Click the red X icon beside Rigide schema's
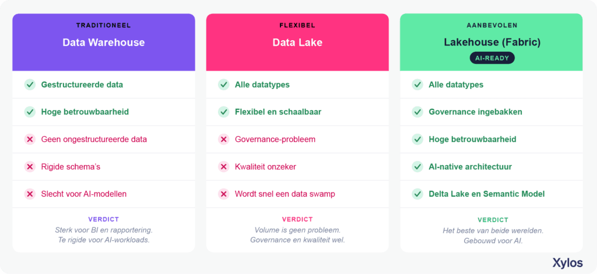Screen dimensions: 597x274 click(x=30, y=166)
